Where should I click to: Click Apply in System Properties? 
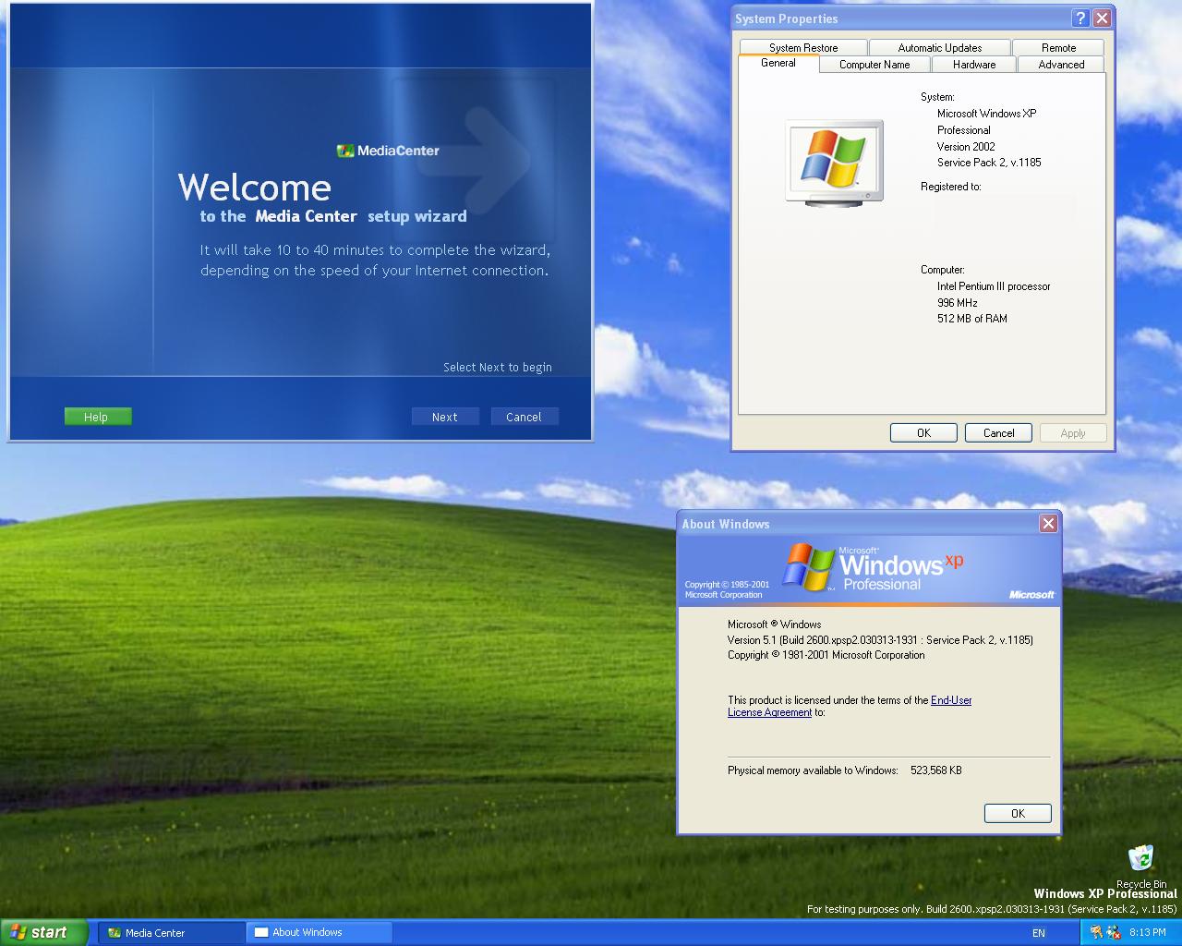1073,432
